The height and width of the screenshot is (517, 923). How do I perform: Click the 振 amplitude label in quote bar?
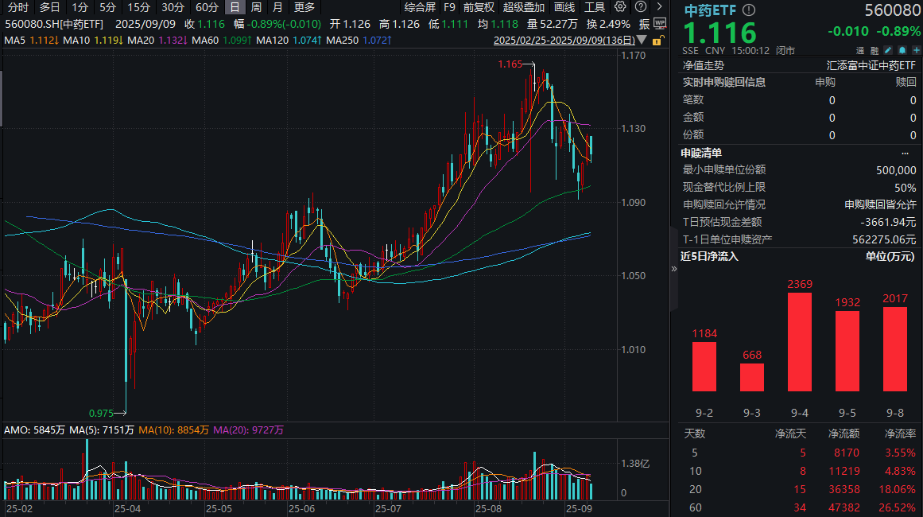pos(644,24)
